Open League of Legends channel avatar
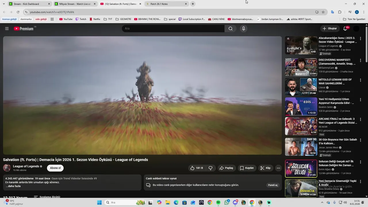This screenshot has height=207, width=368. point(7,168)
